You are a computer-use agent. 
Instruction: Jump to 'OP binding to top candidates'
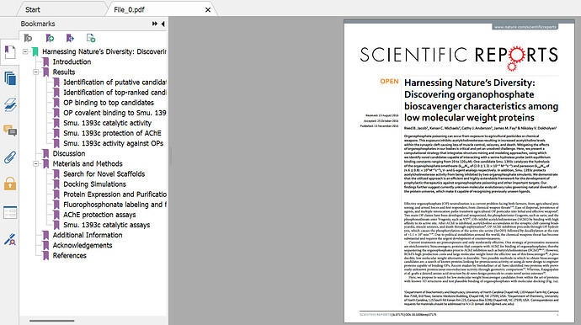(x=108, y=103)
